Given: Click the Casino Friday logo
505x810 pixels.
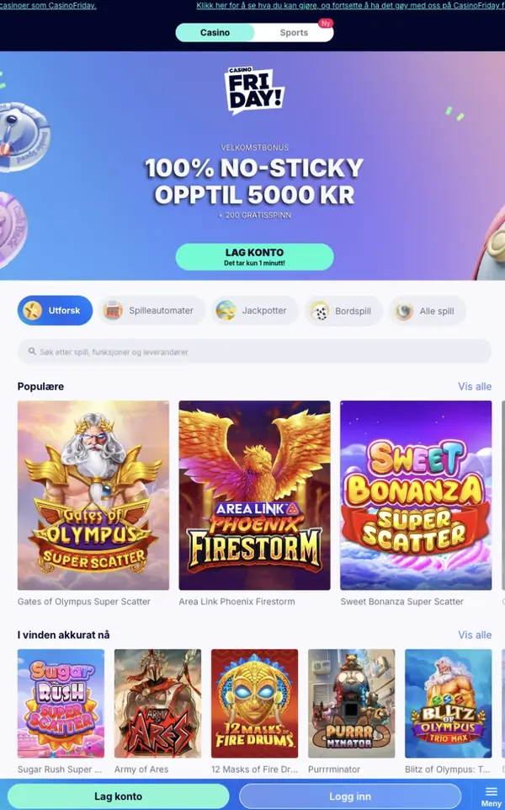Looking at the screenshot, I should pyautogui.click(x=254, y=90).
